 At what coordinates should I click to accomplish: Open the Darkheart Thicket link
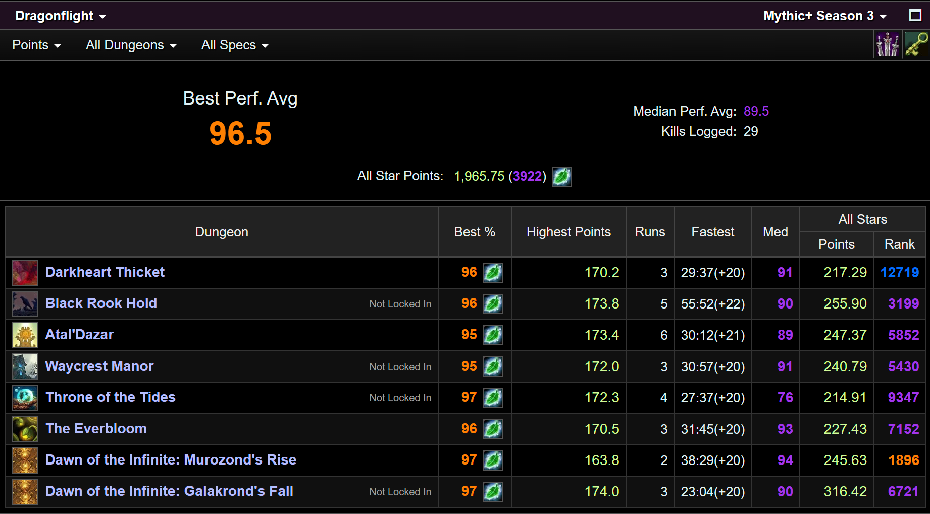tap(105, 272)
